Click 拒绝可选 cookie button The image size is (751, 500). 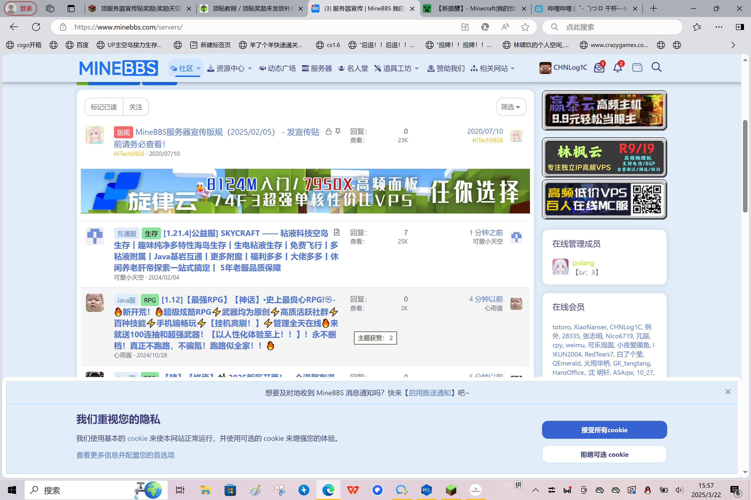point(604,454)
